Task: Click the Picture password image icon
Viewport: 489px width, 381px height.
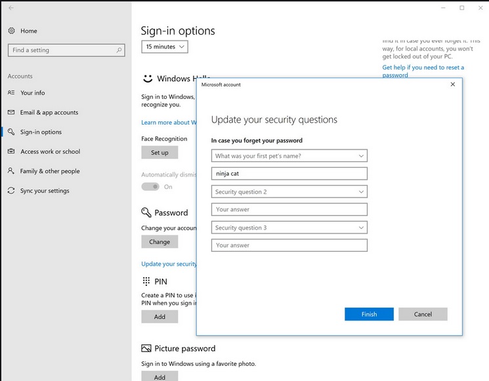Action: tap(146, 348)
